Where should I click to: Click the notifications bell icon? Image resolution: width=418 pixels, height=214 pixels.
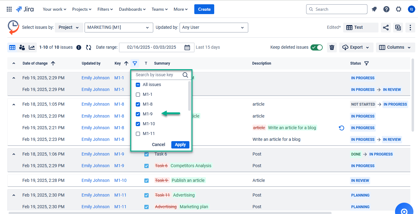coord(374,9)
